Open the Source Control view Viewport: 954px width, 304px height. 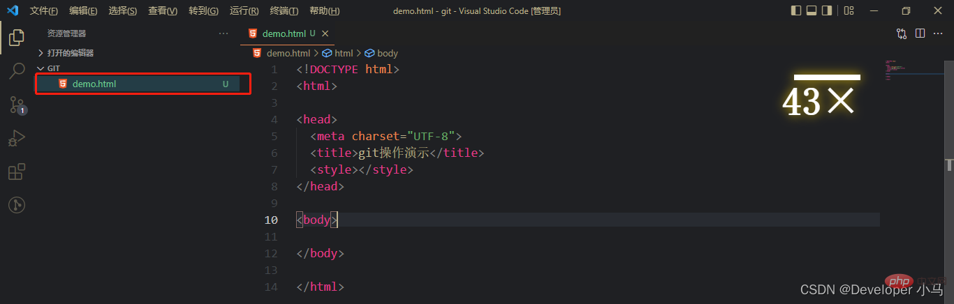(17, 105)
